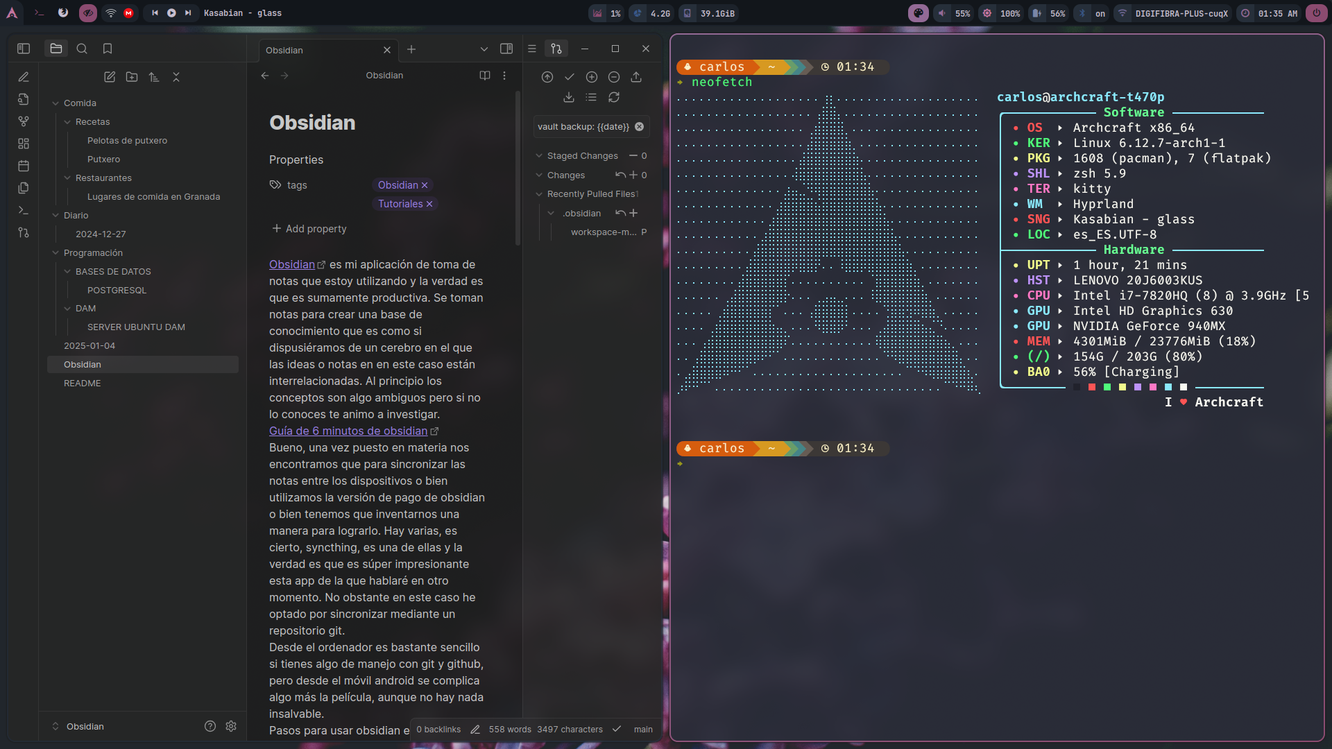Open workspace-m... file in Recently Pulled
Viewport: 1332px width, 749px height.
[x=604, y=232]
